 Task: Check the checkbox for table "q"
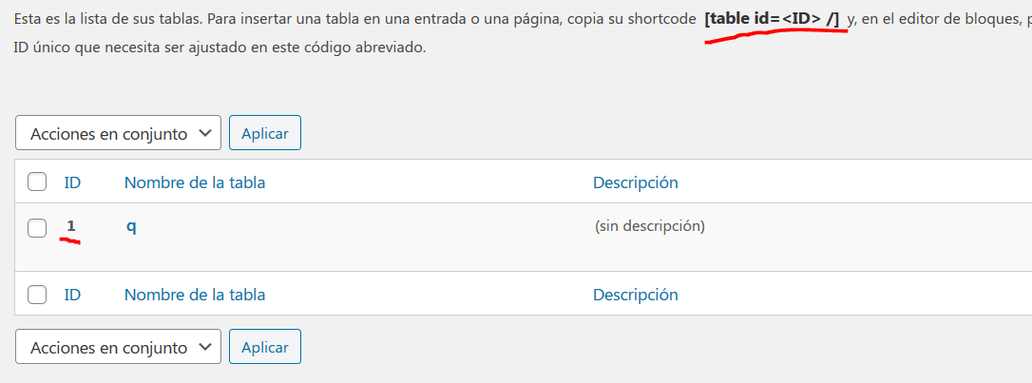(x=37, y=228)
